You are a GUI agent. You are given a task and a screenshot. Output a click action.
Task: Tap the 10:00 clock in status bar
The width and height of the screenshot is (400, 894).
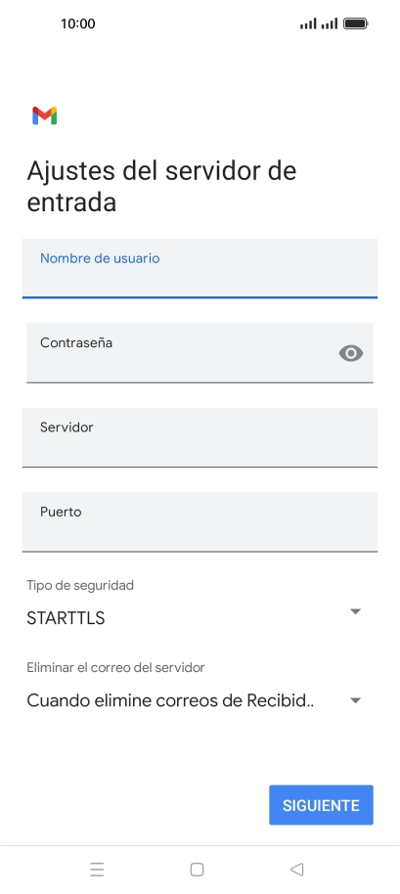click(x=77, y=23)
